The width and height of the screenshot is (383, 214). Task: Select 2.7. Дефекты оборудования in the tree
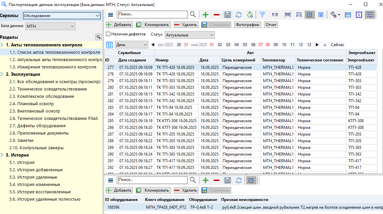pyautogui.click(x=37, y=126)
